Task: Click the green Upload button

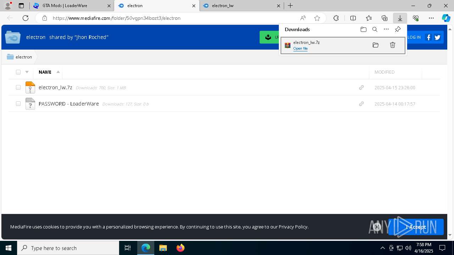Action: coord(269,37)
